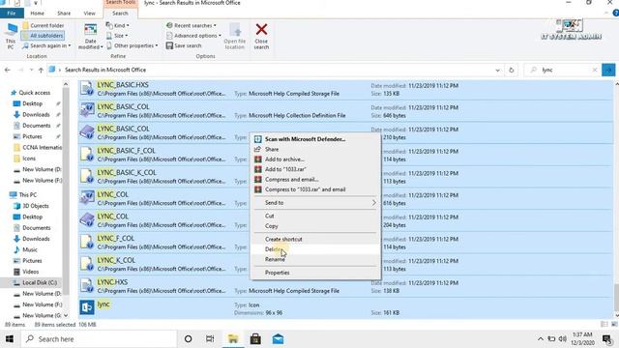Open the Kind filter dropdown
Image resolution: width=619 pixels, height=348 pixels.
[118, 25]
